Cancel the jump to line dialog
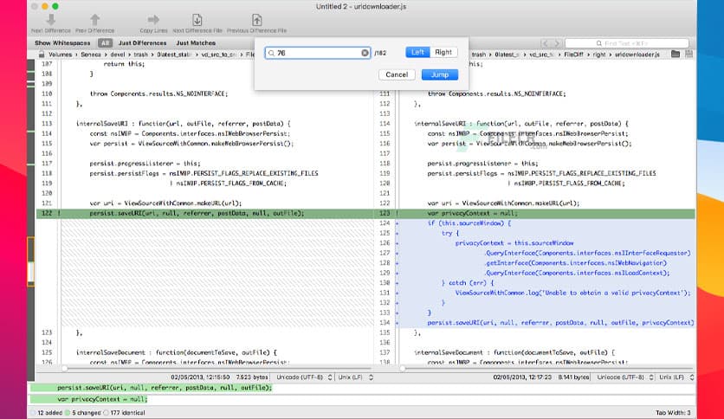The image size is (724, 419). pos(397,74)
